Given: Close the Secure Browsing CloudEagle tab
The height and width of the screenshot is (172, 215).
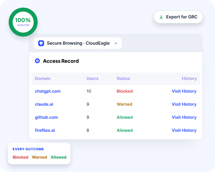Looking at the screenshot, I should pos(116,43).
